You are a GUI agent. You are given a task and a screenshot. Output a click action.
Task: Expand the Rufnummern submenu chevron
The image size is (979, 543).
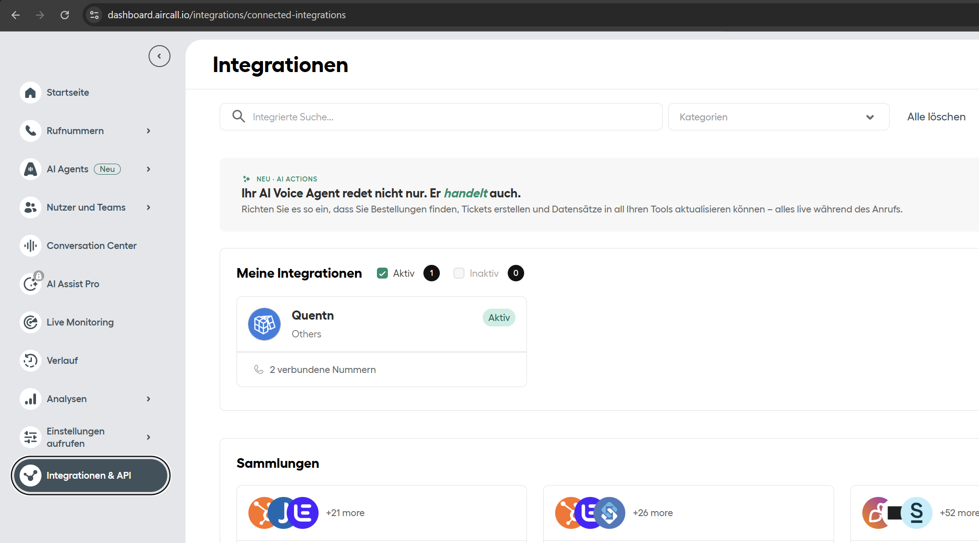pos(149,131)
